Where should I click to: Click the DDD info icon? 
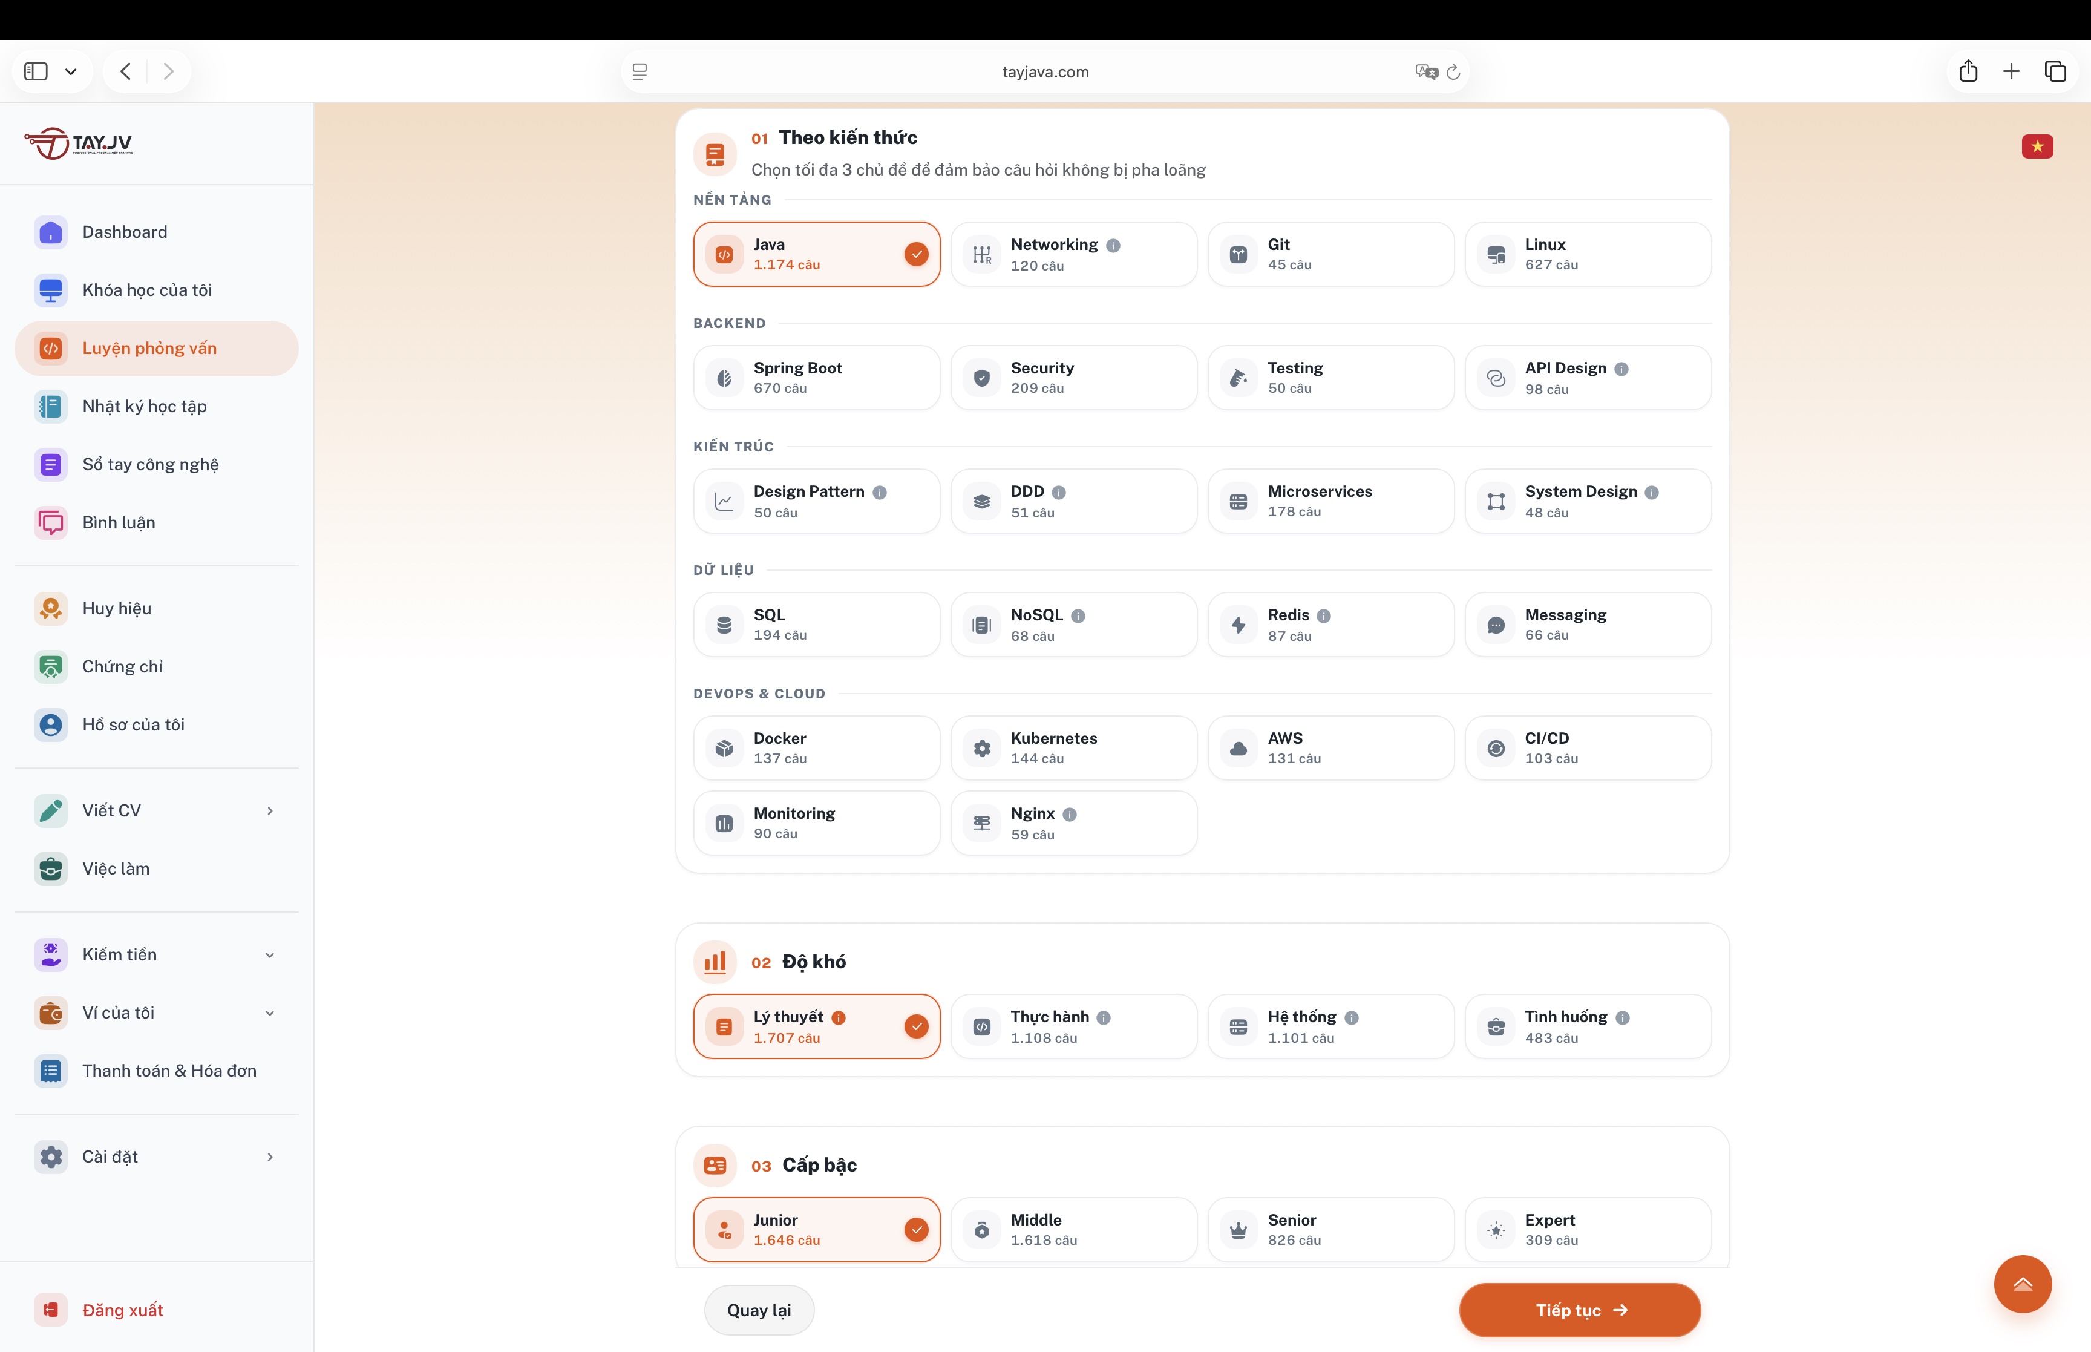coord(1059,493)
